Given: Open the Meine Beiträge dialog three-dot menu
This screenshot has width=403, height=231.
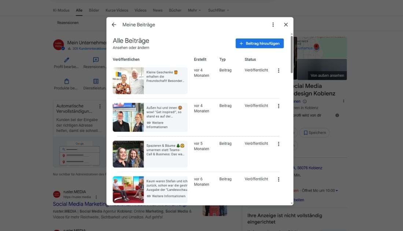Looking at the screenshot, I should click(273, 25).
